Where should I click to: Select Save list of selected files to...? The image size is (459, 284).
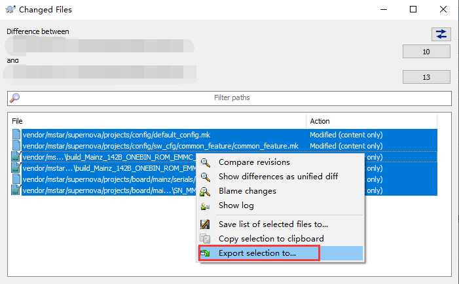point(273,224)
